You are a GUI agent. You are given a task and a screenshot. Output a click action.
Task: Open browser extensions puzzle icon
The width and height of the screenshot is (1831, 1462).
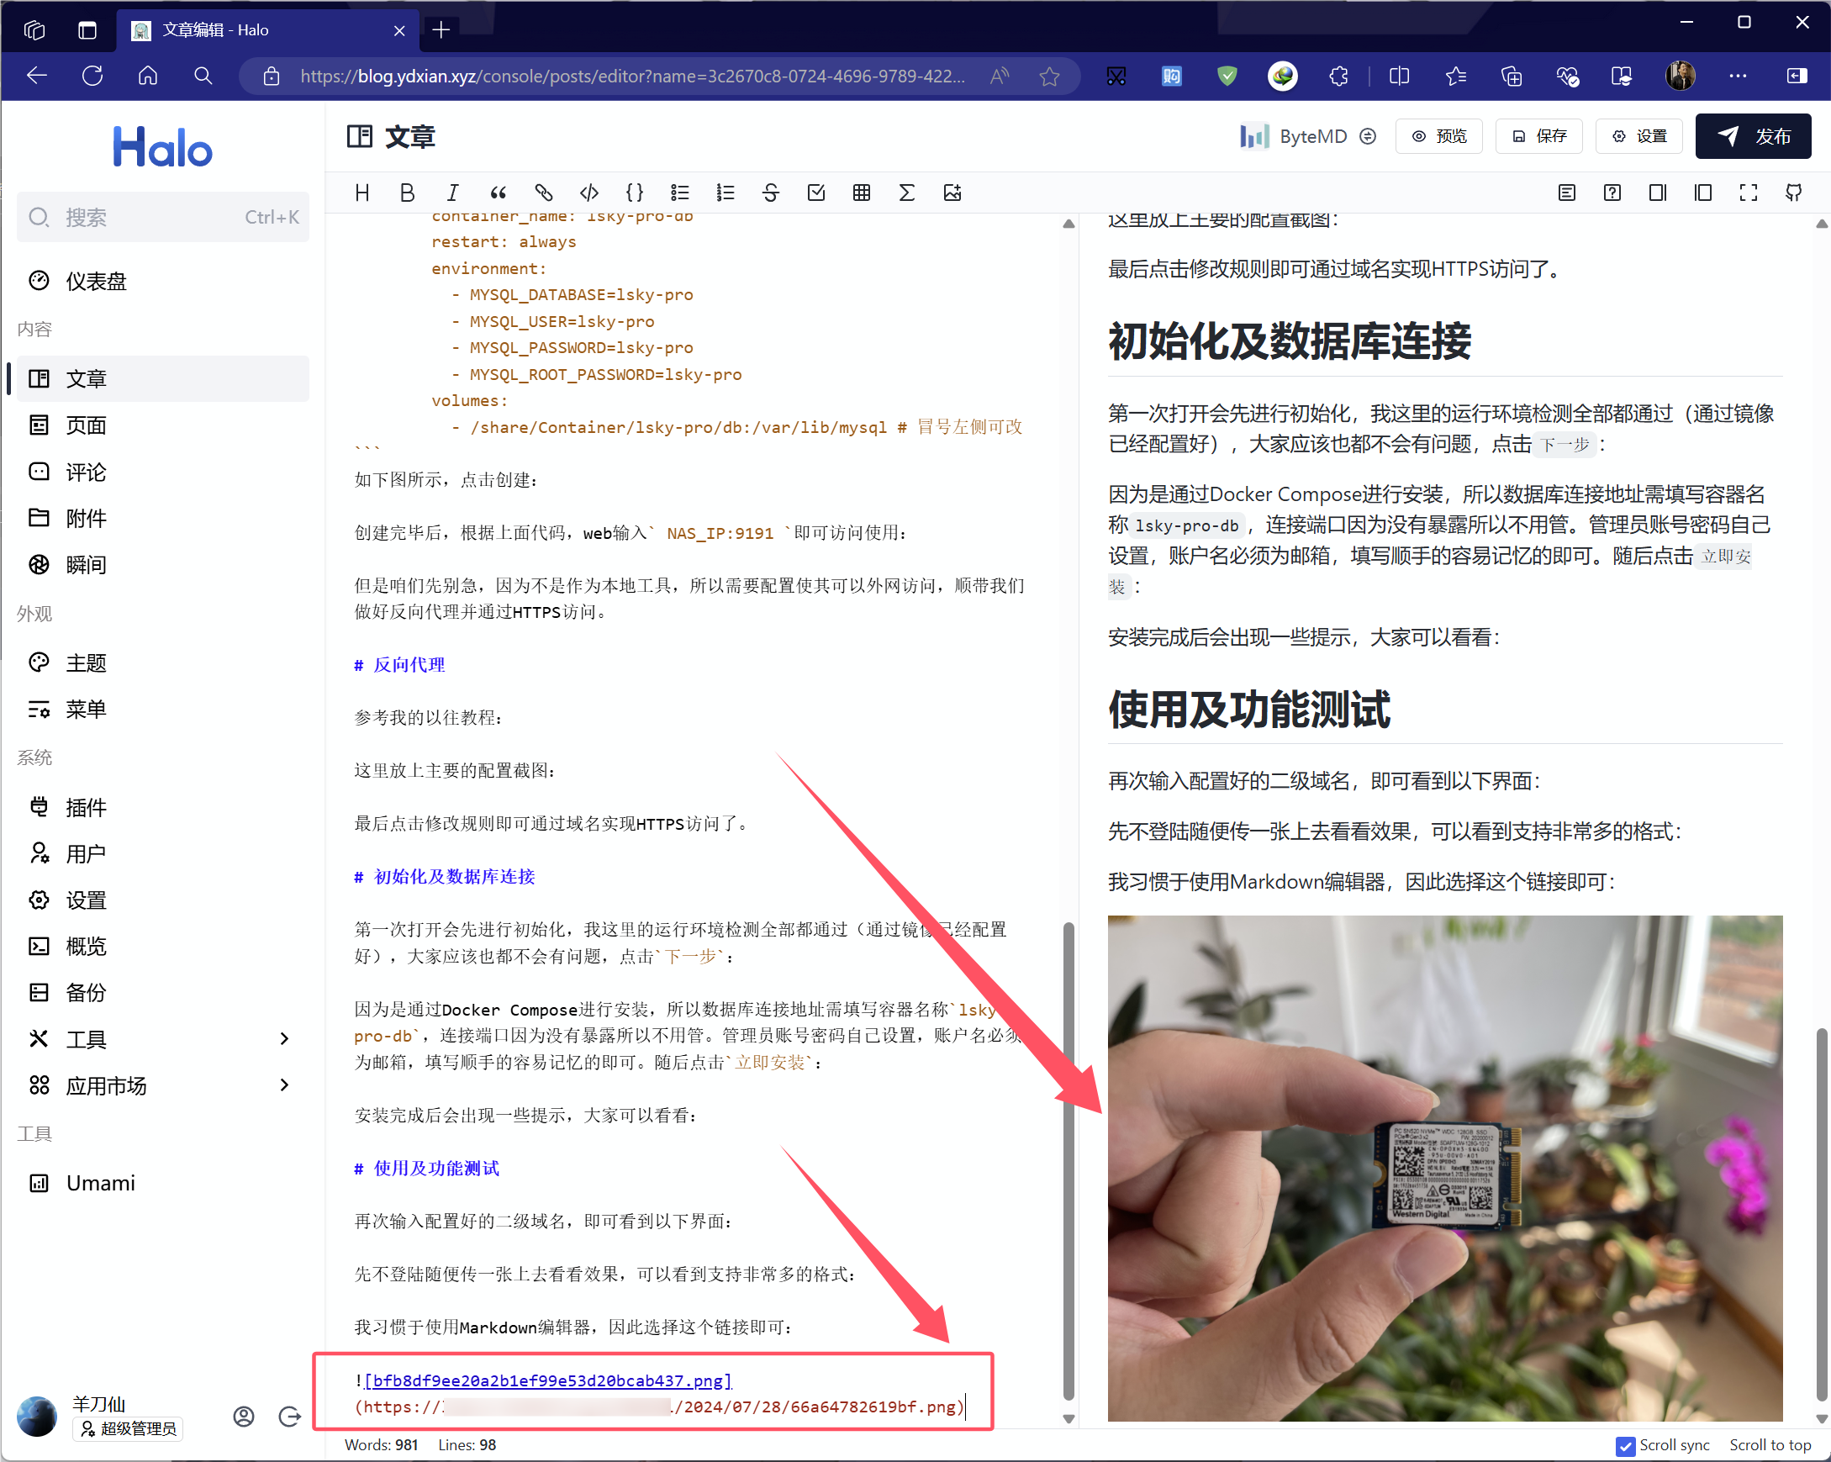(1339, 77)
